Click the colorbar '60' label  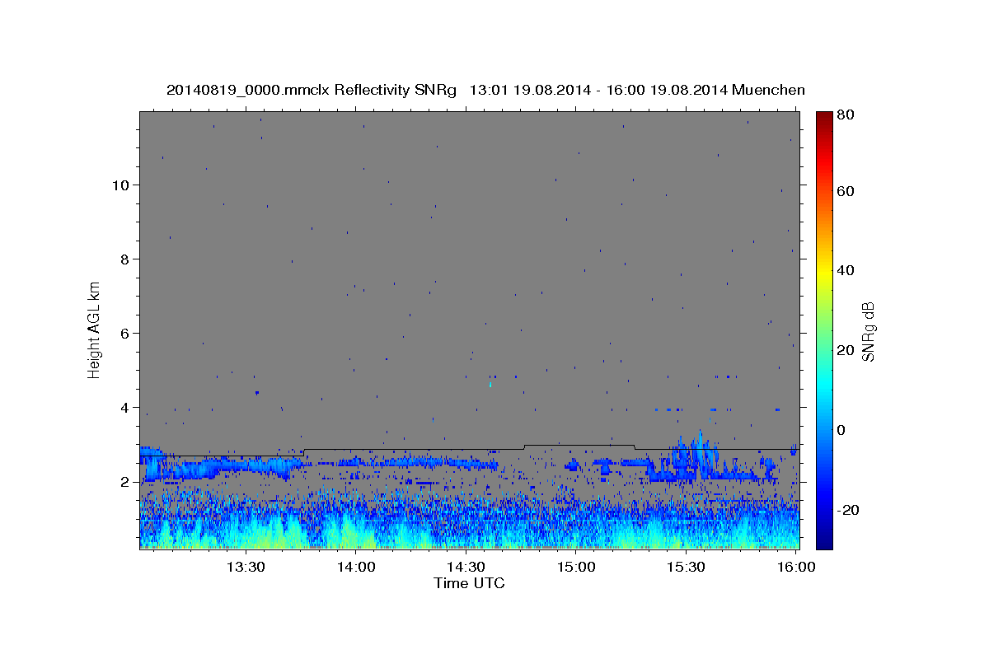click(846, 191)
